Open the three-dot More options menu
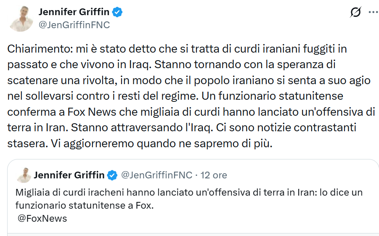This screenshot has height=236, width=379. coord(373,13)
